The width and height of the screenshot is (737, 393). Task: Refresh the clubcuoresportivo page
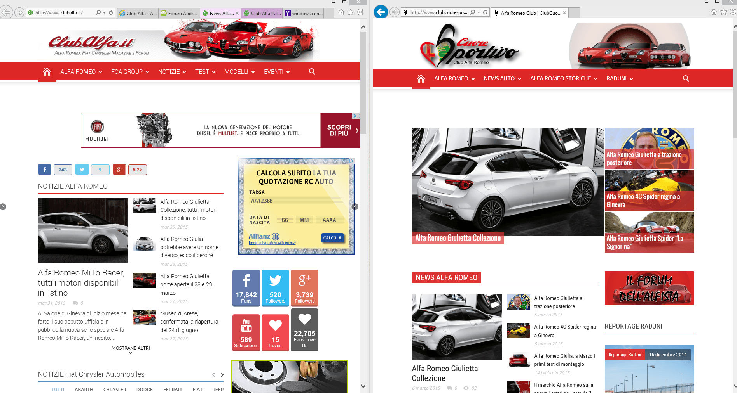click(x=485, y=12)
